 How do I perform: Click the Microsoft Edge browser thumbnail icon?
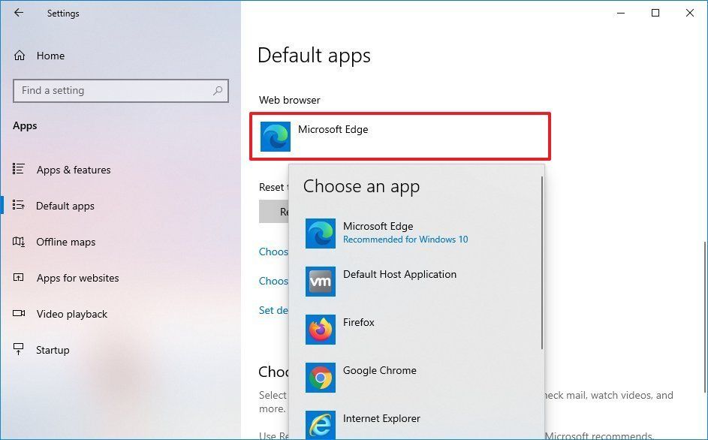(x=275, y=136)
